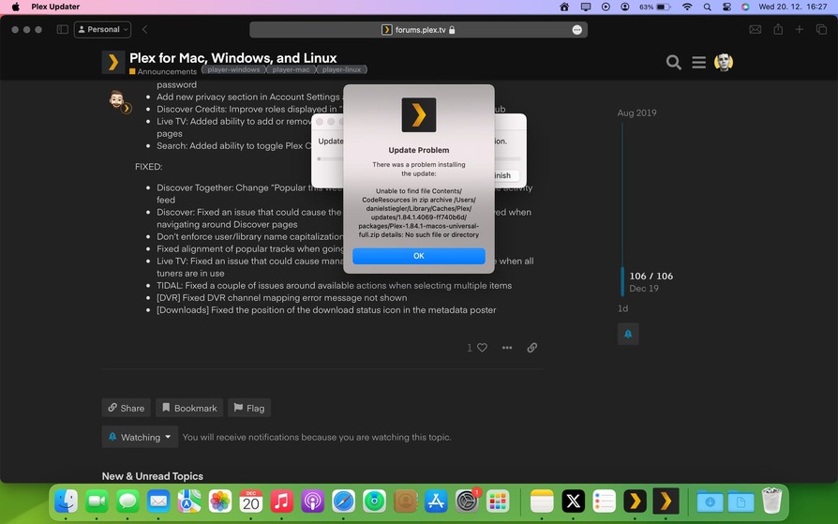This screenshot has width=838, height=524.
Task: Click the Share topic button
Action: (127, 408)
